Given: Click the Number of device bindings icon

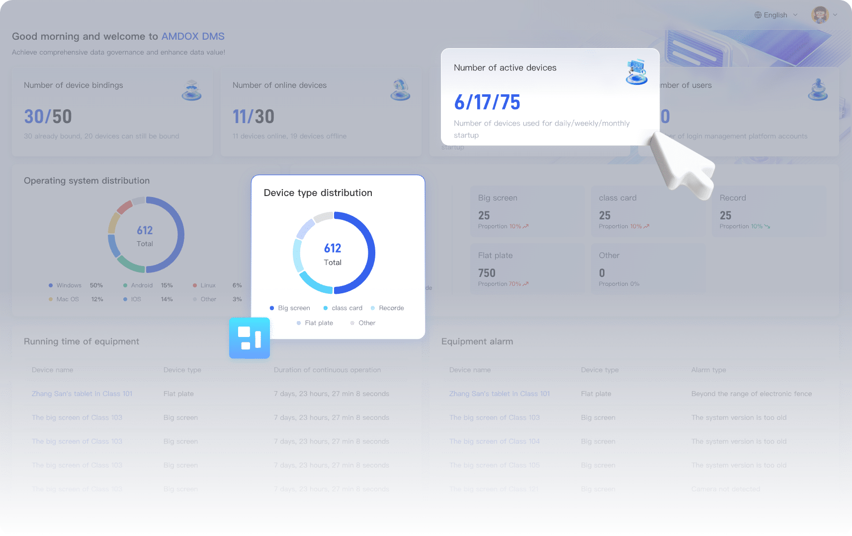Looking at the screenshot, I should point(191,89).
